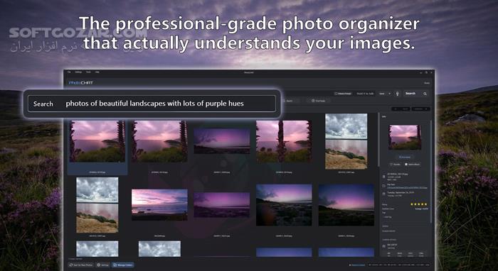Click the blue button under panel preview
Viewport: 498px width, 271px height.
point(405,157)
